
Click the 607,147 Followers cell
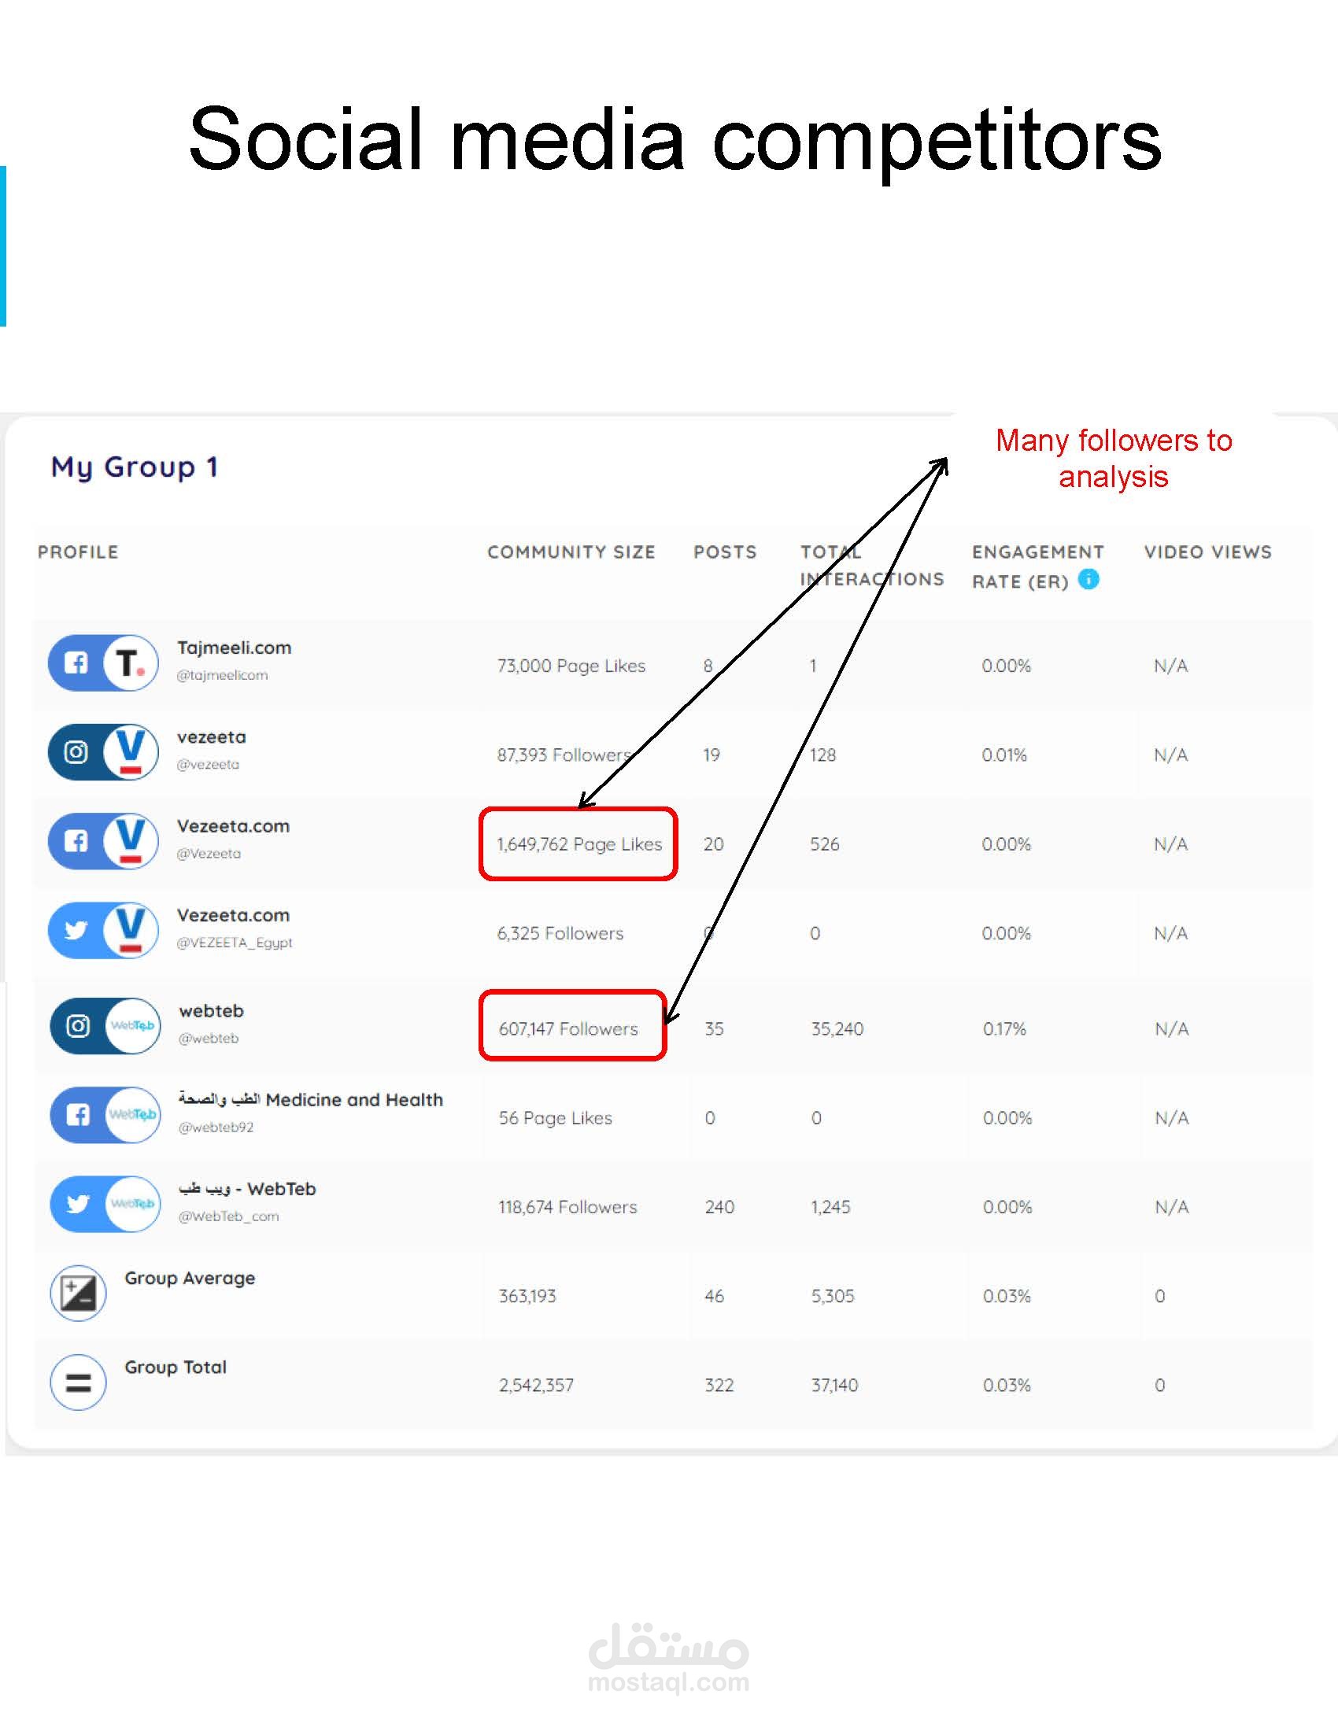(568, 1029)
